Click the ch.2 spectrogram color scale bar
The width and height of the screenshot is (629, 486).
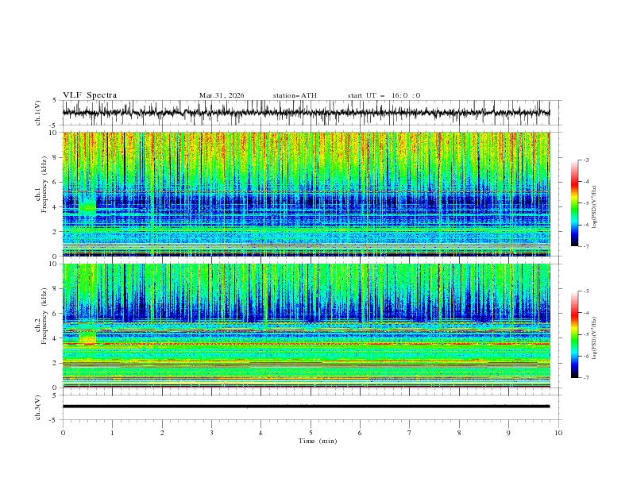click(575, 334)
